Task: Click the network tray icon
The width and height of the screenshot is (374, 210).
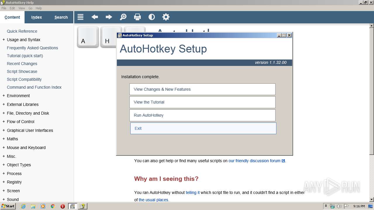Action: coord(332,206)
